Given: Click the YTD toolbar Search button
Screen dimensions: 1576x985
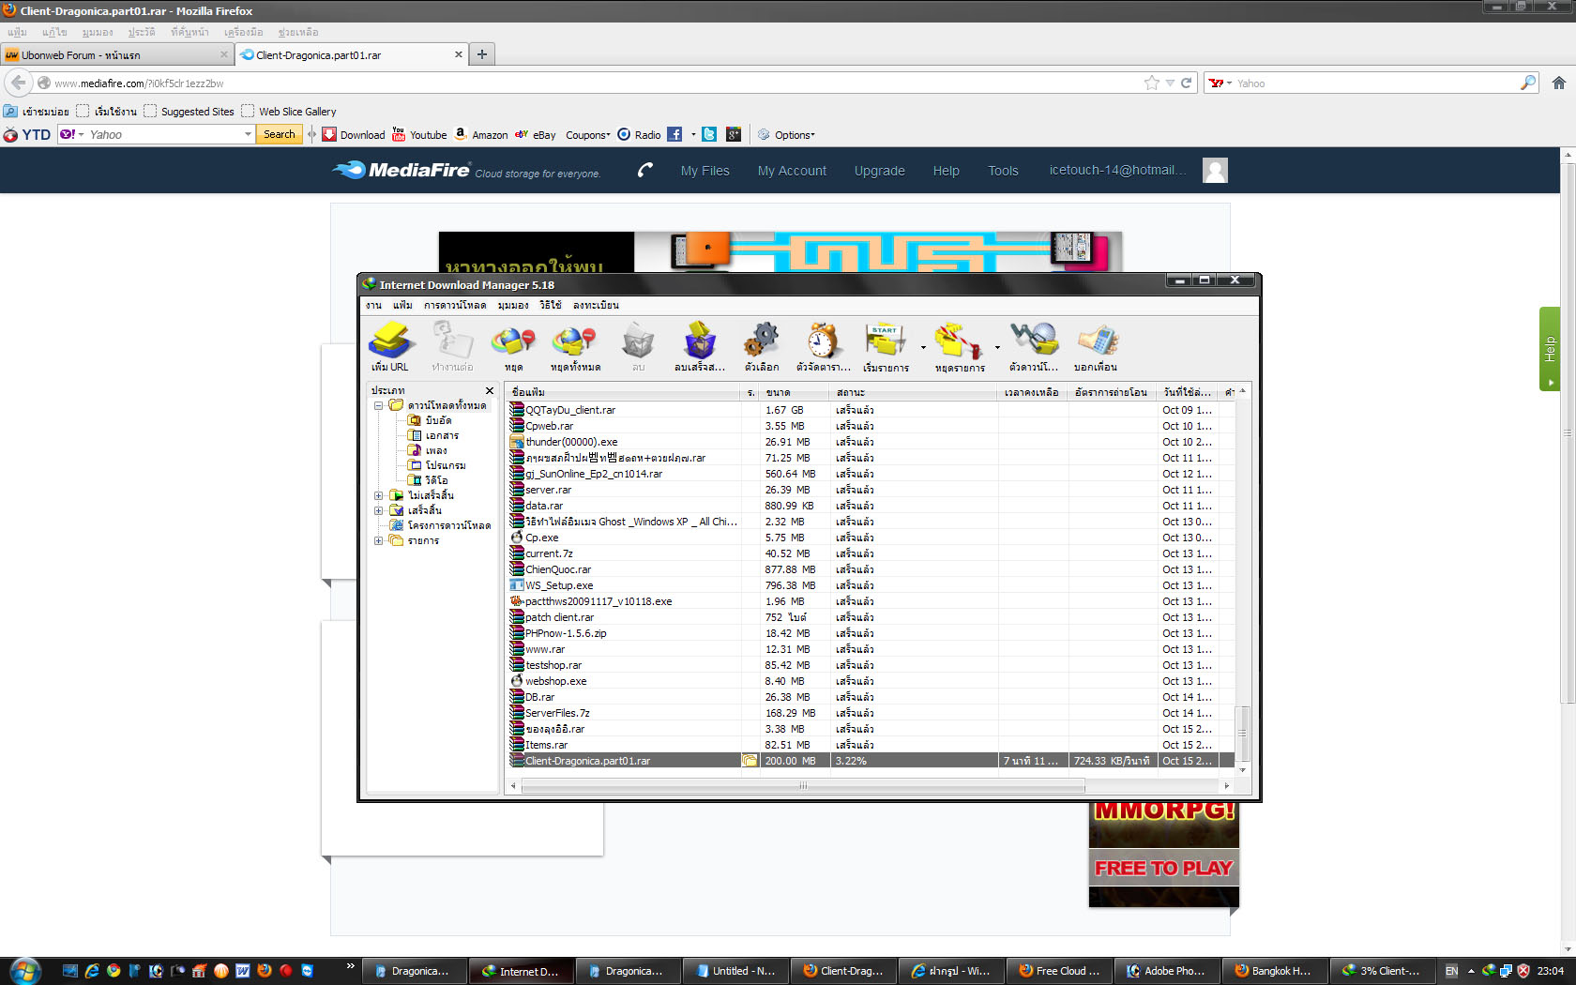Looking at the screenshot, I should 280,135.
